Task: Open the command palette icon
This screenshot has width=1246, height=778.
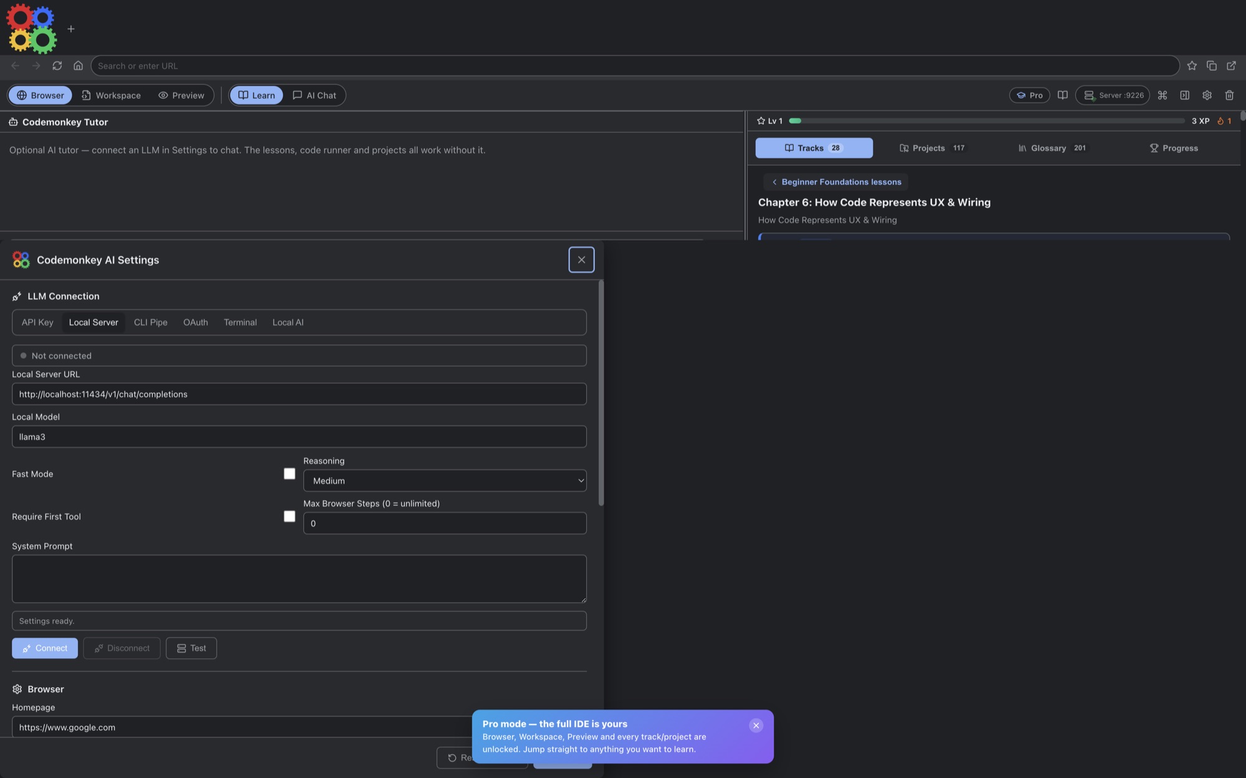Action: click(1163, 95)
